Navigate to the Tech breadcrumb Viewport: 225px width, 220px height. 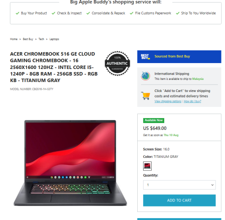pos(41,39)
